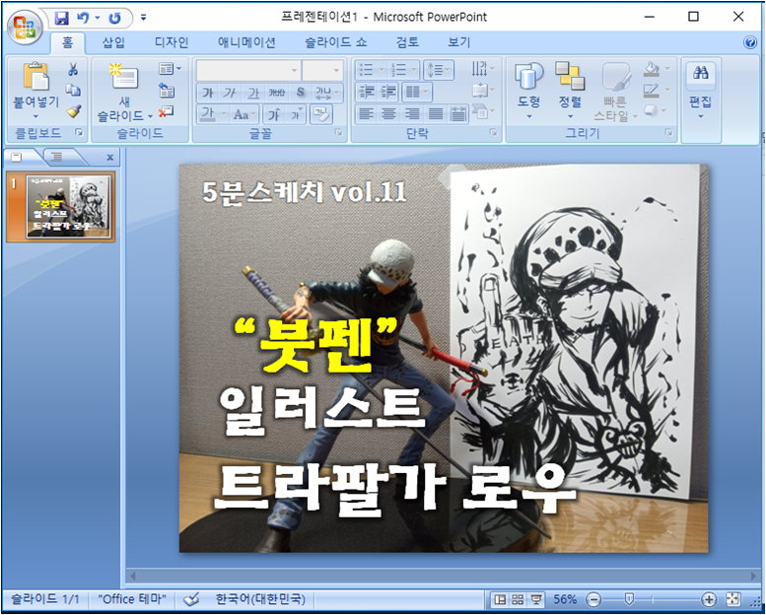
Task: Switch to slide sorter view
Action: pos(518,599)
